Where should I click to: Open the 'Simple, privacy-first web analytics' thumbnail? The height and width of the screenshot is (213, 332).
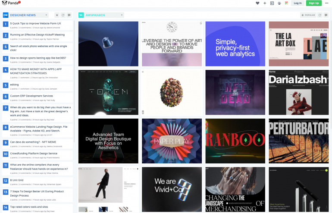click(235, 44)
